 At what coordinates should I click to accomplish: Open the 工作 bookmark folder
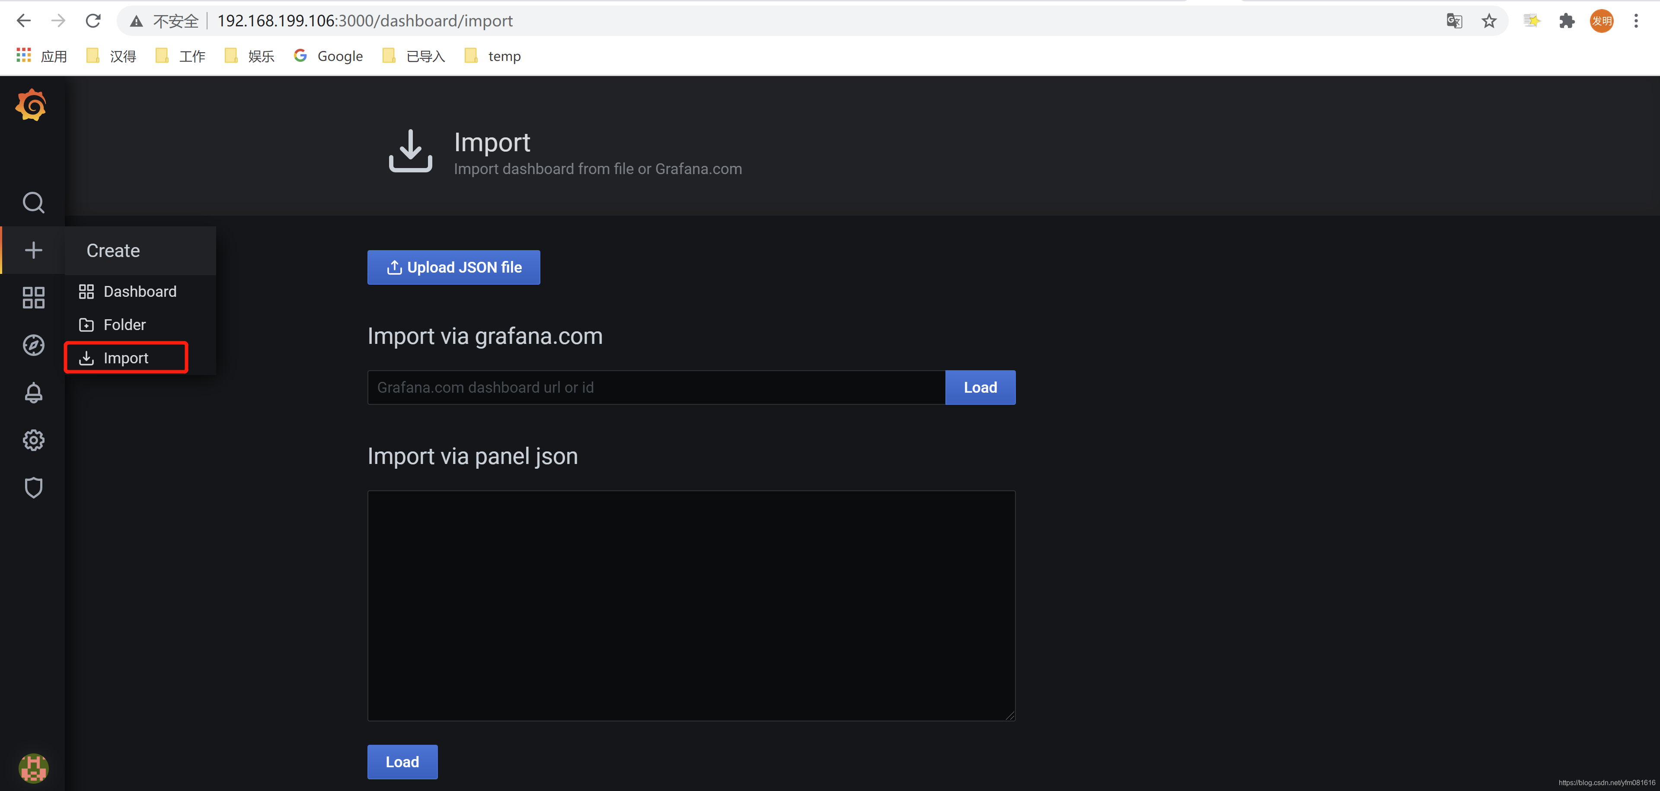180,56
